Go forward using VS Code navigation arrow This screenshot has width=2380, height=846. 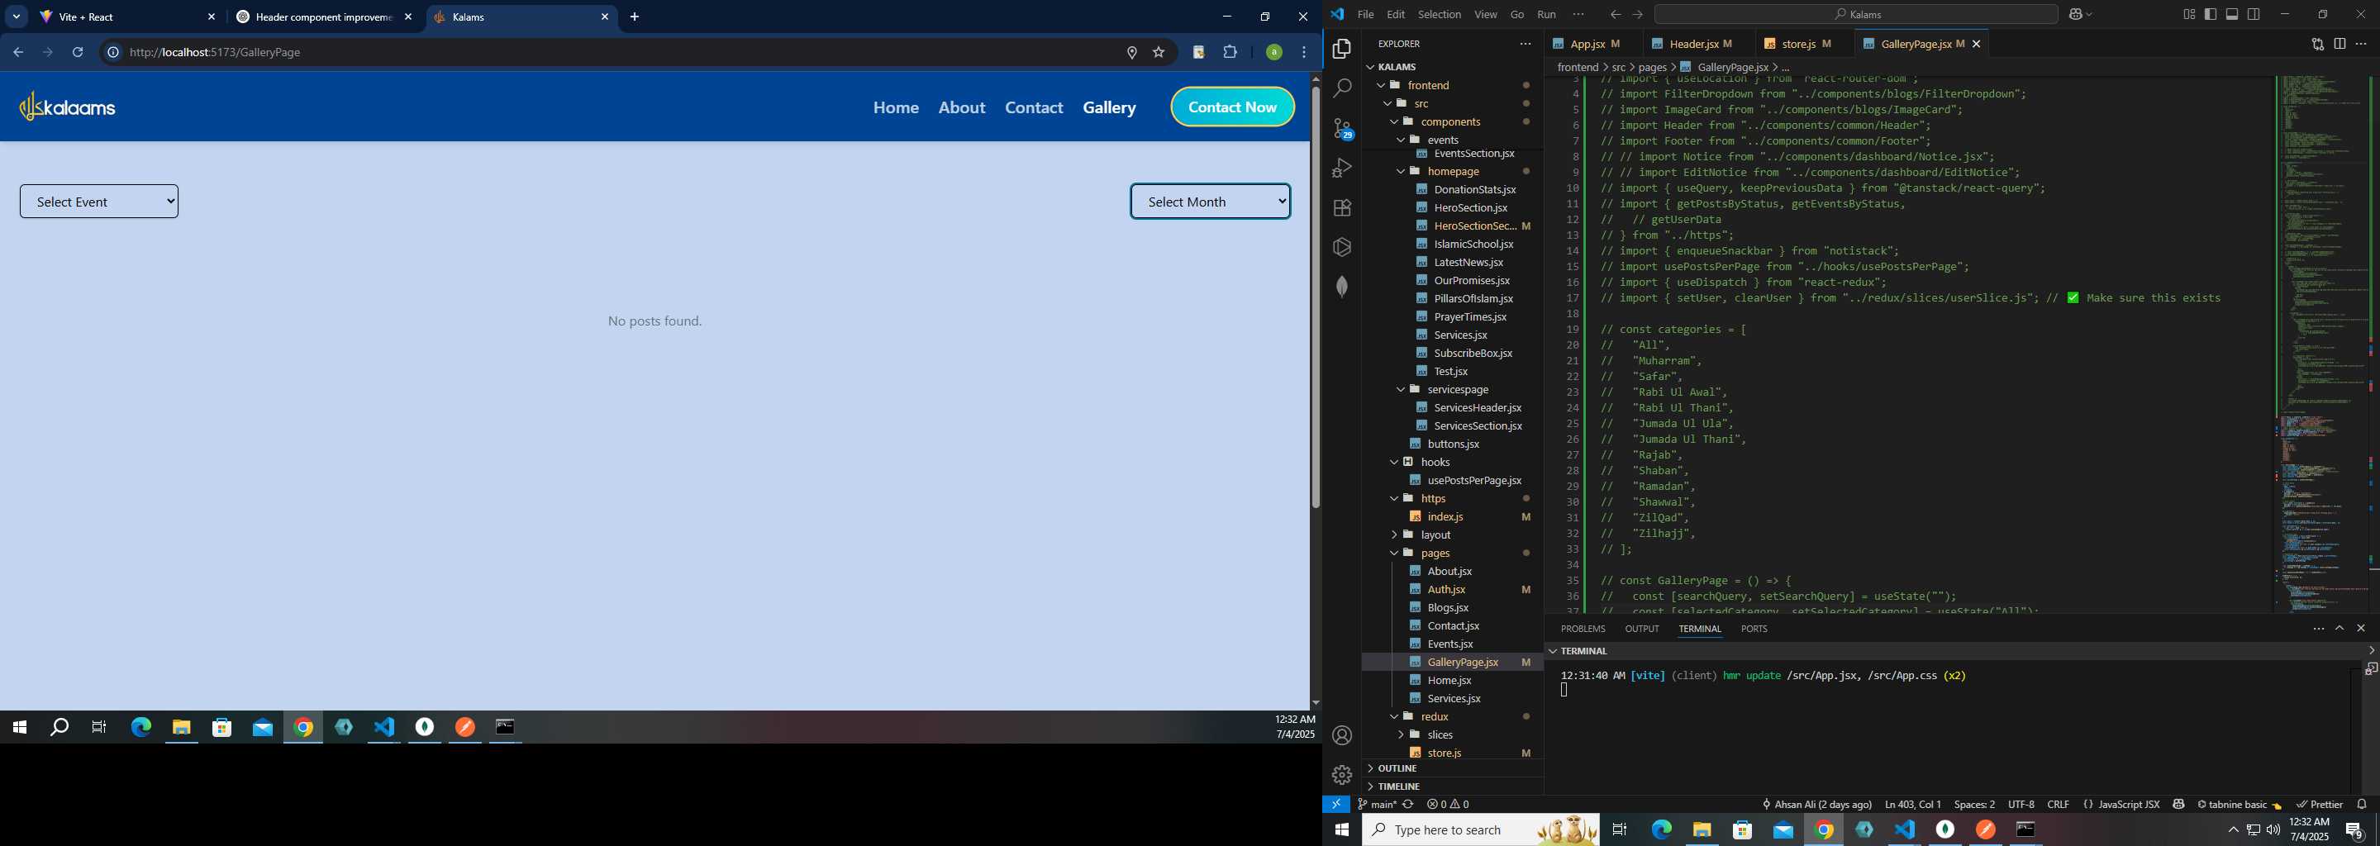click(x=1637, y=14)
